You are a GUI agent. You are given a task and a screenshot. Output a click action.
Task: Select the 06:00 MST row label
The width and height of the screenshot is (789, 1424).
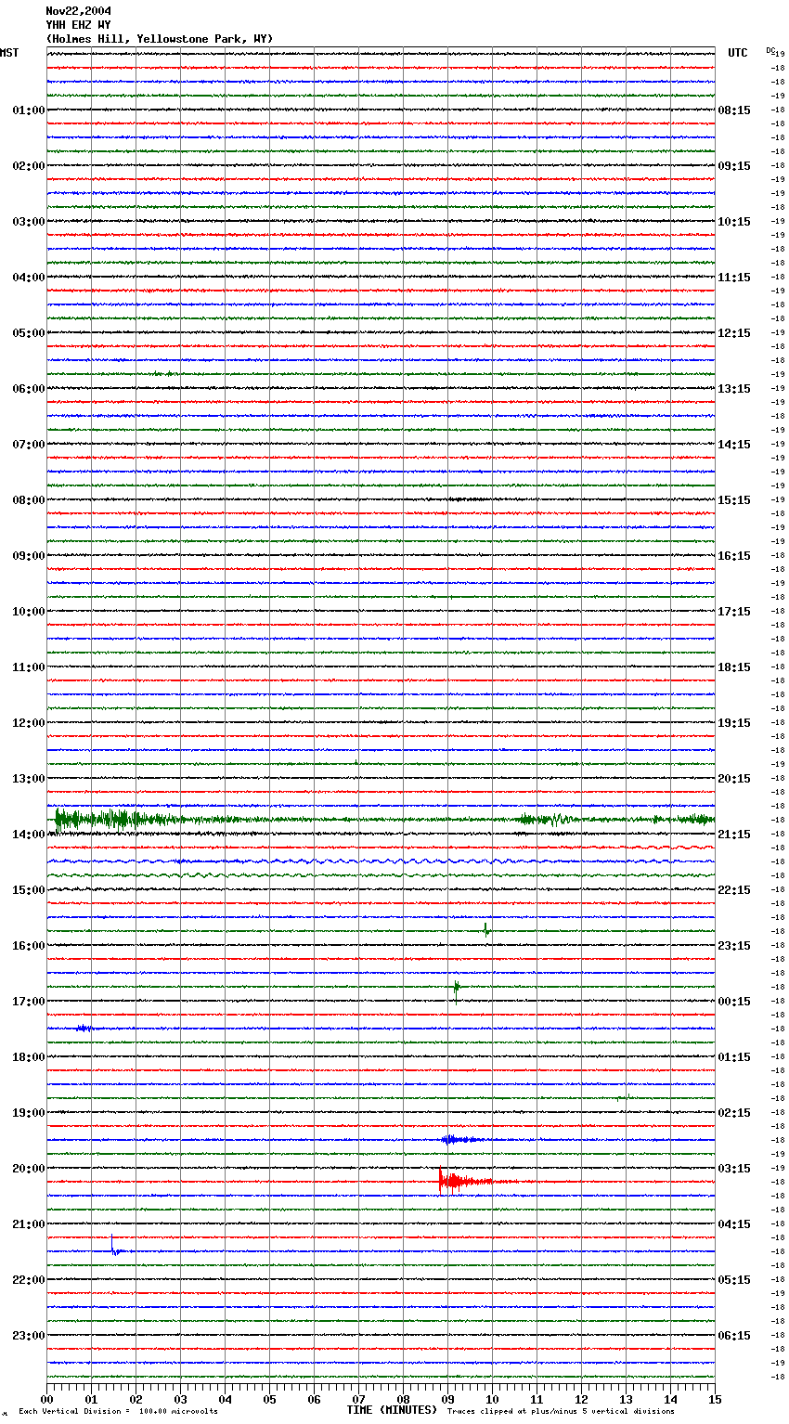28,389
